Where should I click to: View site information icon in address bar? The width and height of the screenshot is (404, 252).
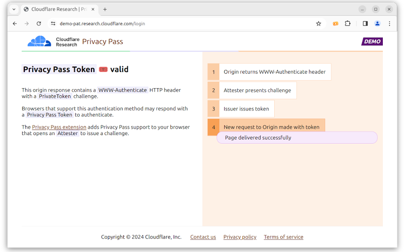(x=53, y=24)
